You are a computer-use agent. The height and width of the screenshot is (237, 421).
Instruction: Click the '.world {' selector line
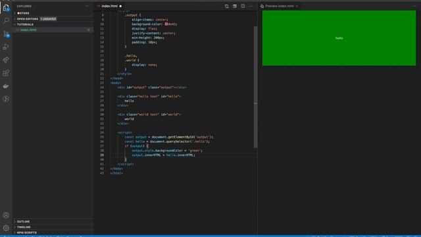[x=132, y=60]
